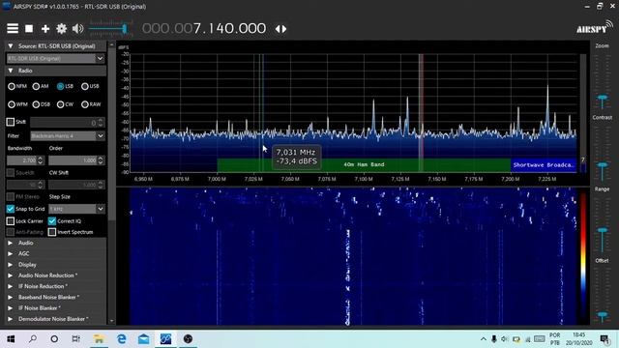This screenshot has height=348, width=619.
Task: Open Task View on taskbar
Action: [75, 339]
